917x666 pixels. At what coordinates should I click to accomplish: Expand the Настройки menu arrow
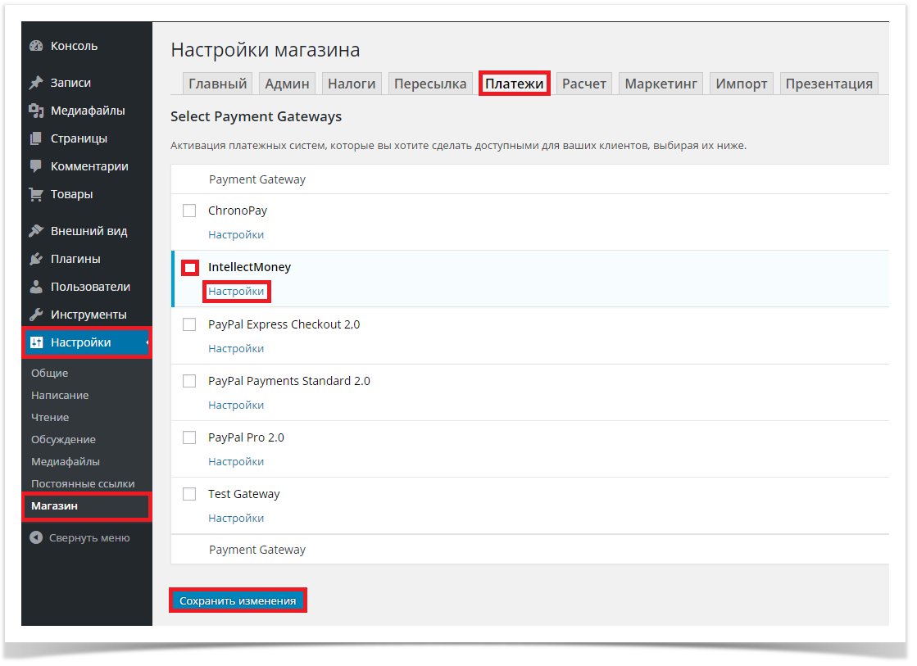coord(147,342)
